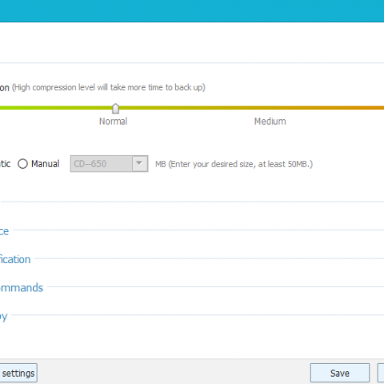Viewport: 384px width, 384px height.
Task: Select the Manual radio button
Action: pyautogui.click(x=22, y=164)
